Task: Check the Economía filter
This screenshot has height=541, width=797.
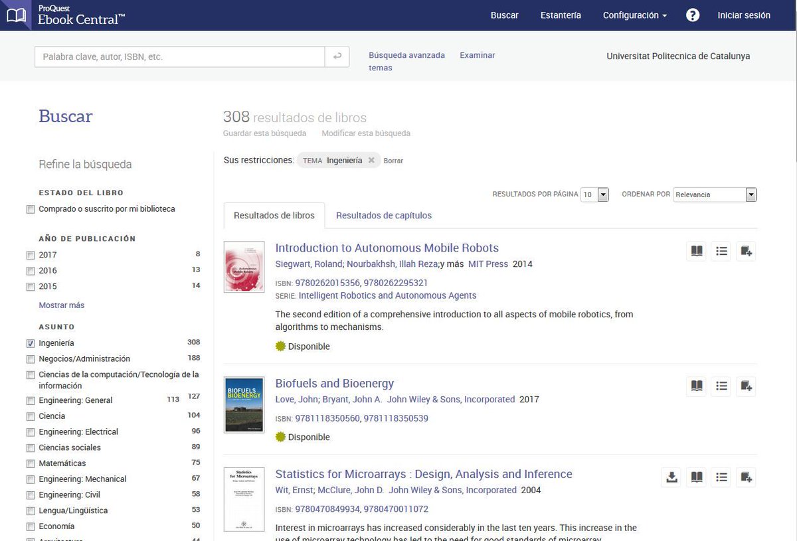Action: tap(30, 526)
